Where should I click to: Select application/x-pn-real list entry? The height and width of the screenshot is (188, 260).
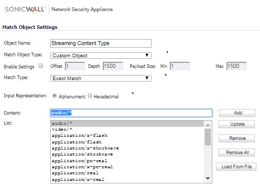127,167
